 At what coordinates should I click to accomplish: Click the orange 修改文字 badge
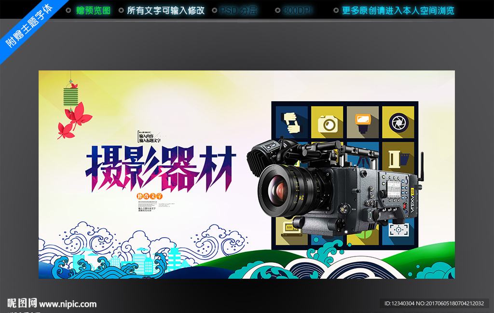pos(150,196)
